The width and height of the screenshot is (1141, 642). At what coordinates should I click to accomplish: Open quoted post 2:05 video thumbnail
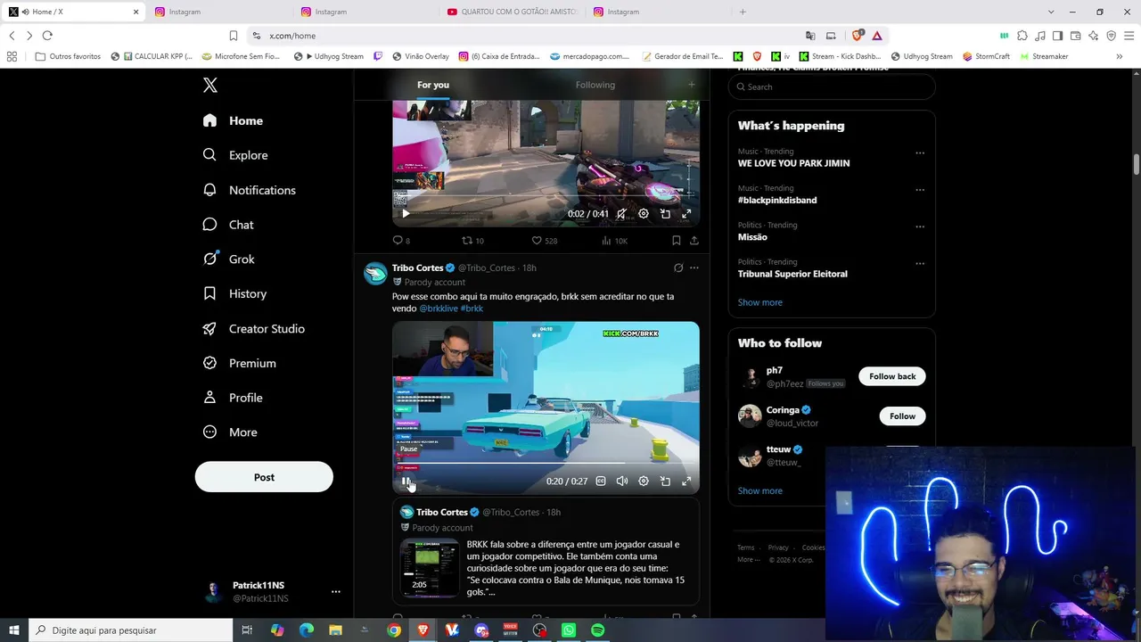[430, 568]
